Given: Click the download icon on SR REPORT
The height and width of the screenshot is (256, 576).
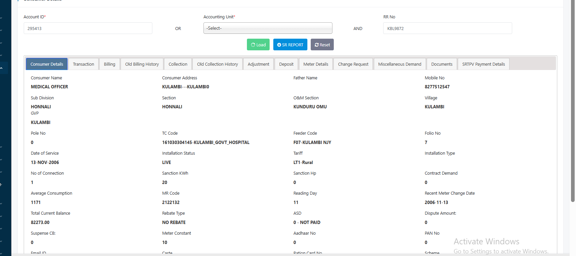Looking at the screenshot, I should [279, 45].
